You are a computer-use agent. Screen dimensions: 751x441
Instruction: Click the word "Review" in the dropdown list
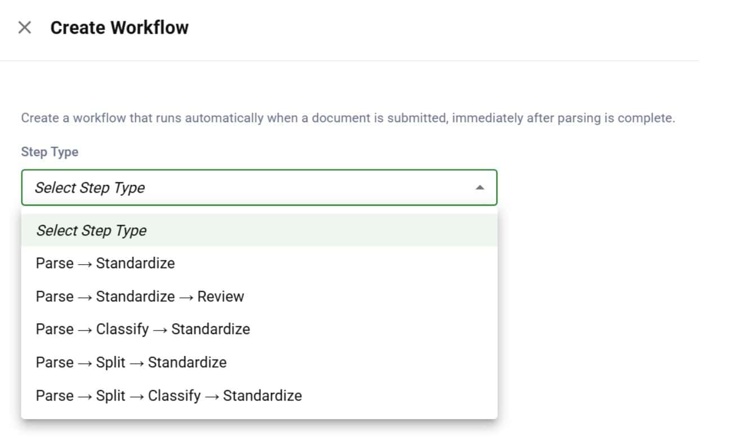(220, 296)
